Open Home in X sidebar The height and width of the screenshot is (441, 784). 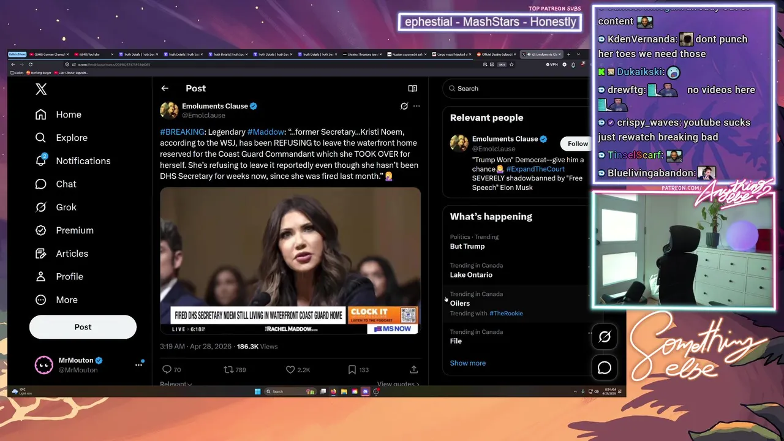tap(58, 115)
